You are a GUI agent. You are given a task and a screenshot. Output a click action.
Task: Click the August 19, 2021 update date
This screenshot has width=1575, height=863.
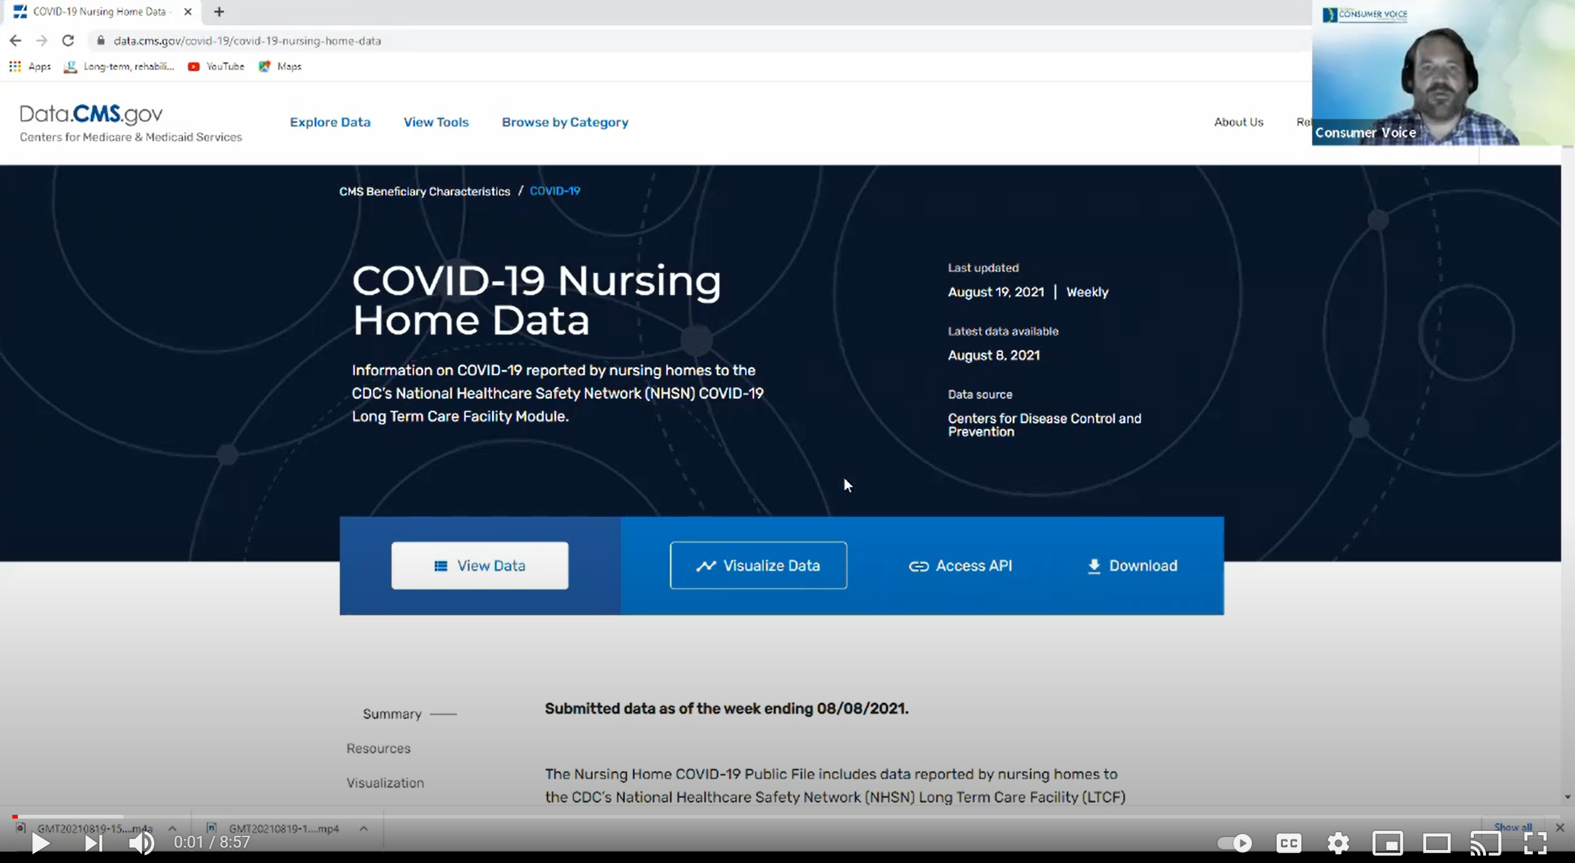tap(996, 292)
